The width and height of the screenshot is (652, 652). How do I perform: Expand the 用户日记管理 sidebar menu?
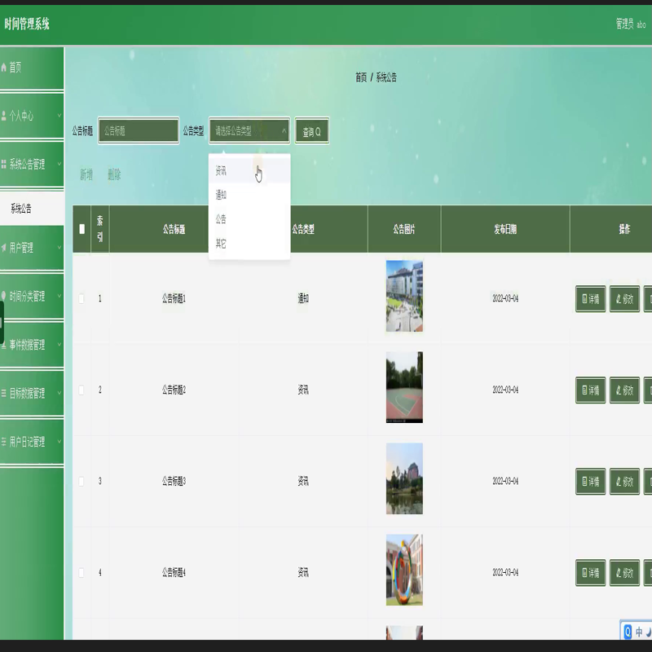(x=59, y=441)
